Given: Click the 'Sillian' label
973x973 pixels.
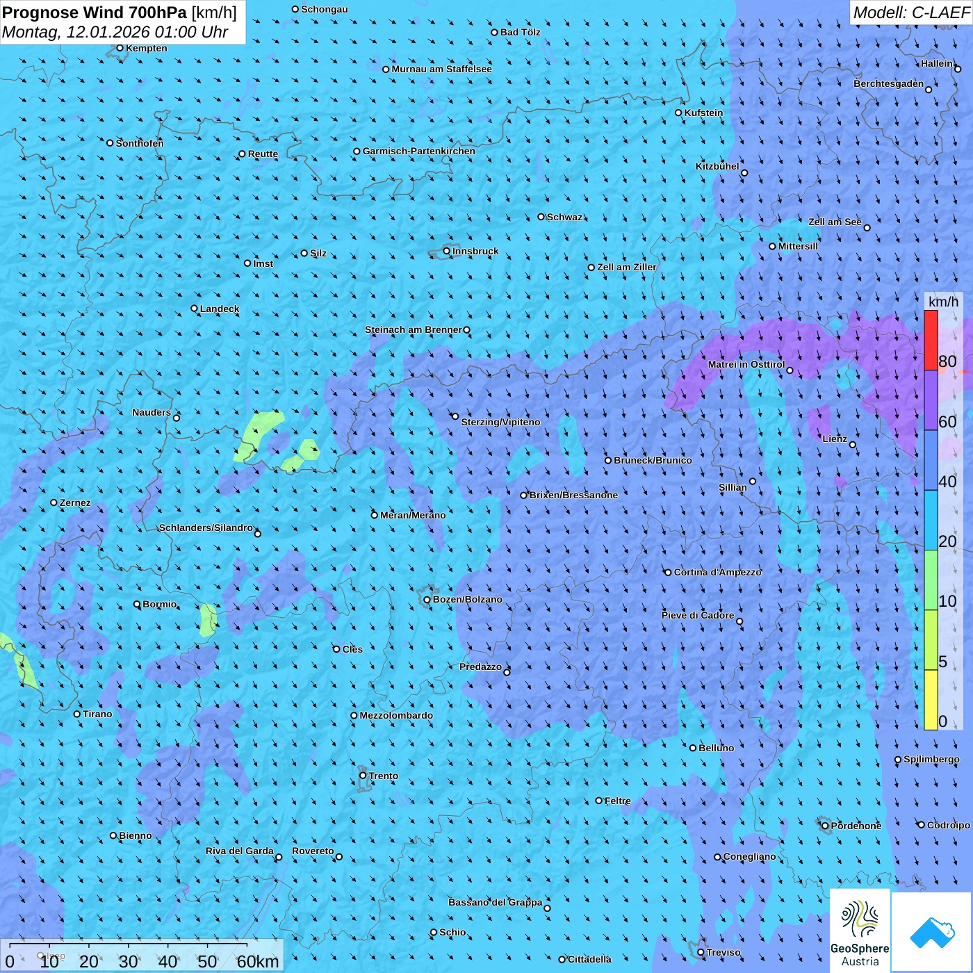Looking at the screenshot, I should [733, 487].
